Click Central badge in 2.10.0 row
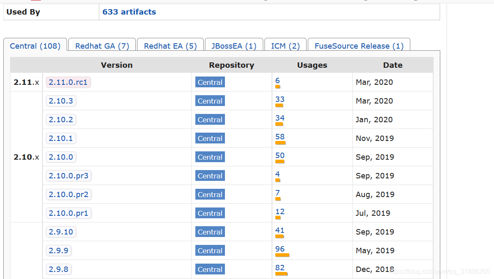 210,157
